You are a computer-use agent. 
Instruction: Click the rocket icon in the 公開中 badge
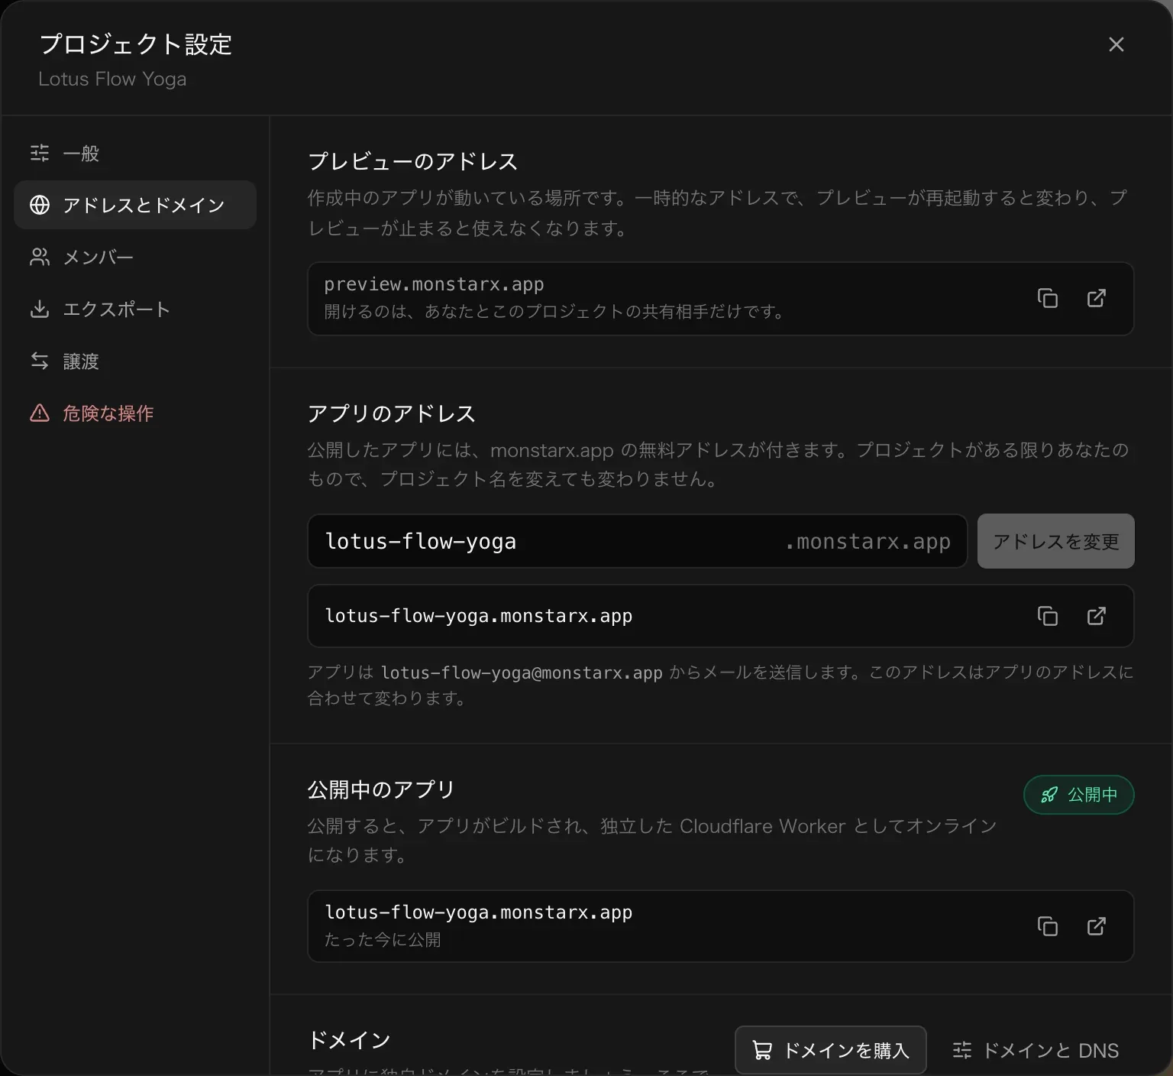[1049, 795]
